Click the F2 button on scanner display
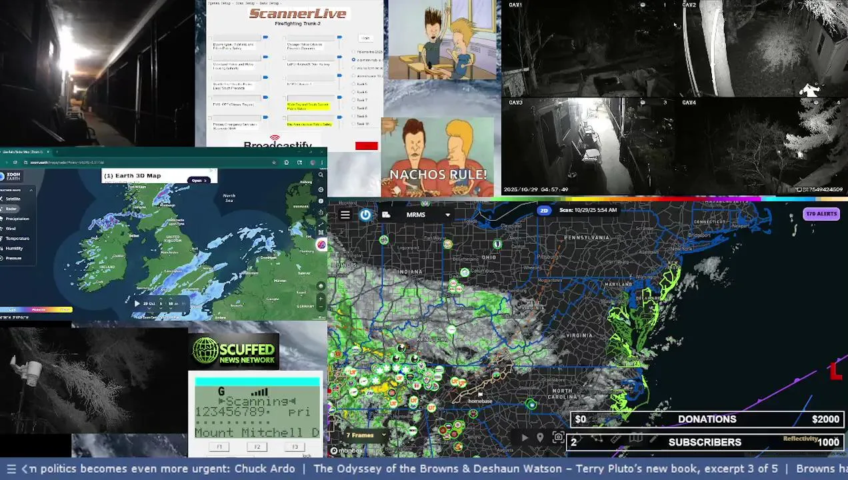Screen dimensions: 848x480 click(257, 447)
